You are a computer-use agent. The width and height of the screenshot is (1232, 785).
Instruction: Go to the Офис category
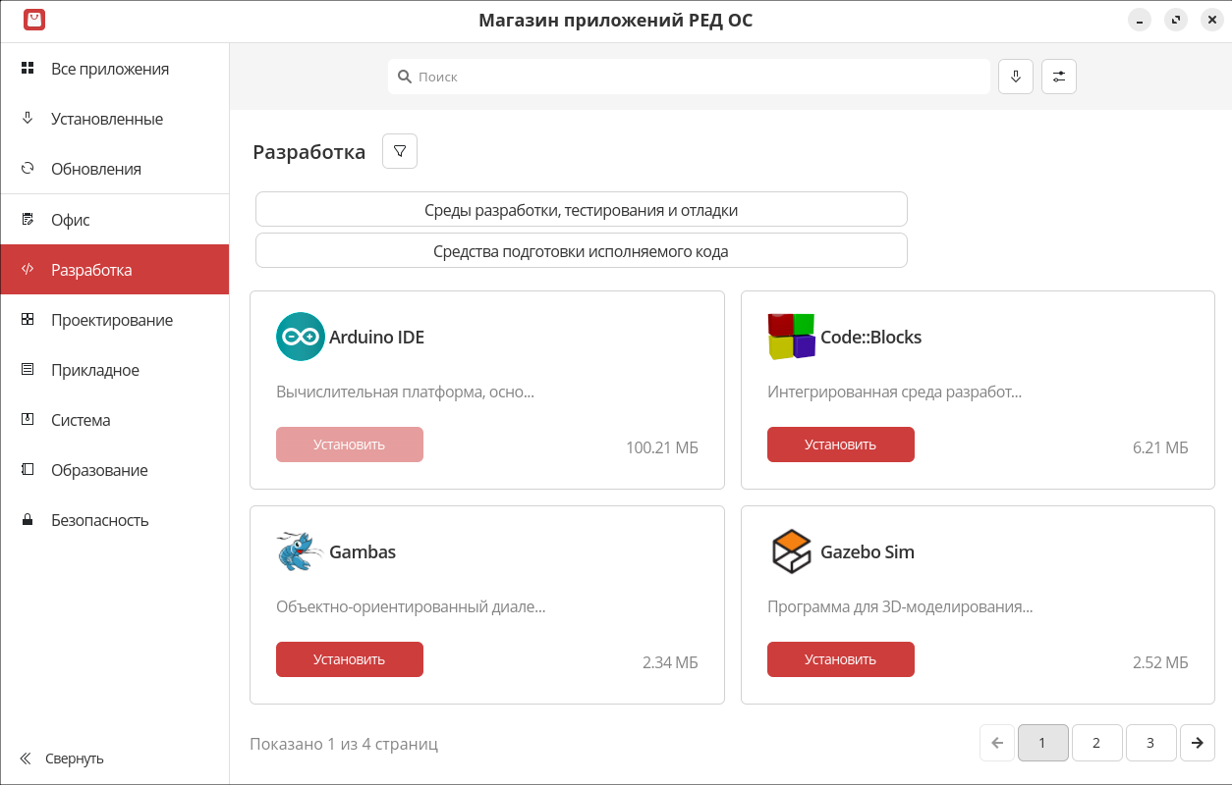70,220
